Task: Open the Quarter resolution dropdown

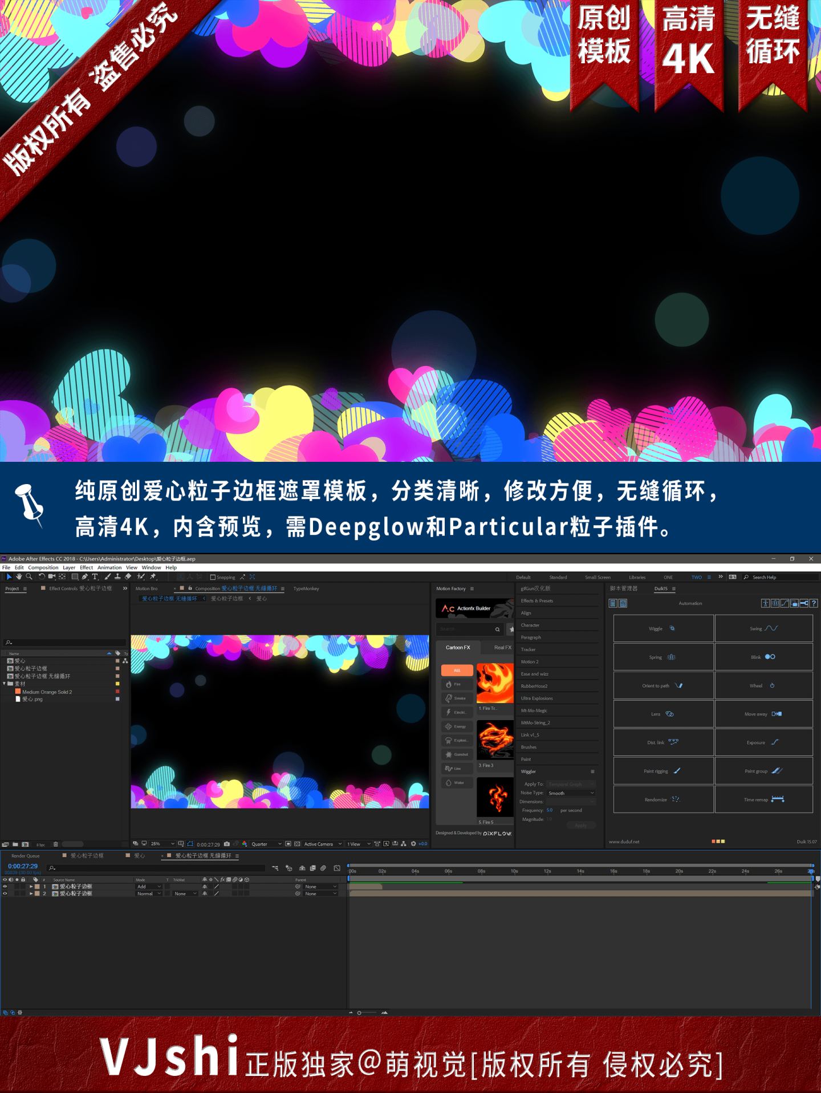Action: 266,844
